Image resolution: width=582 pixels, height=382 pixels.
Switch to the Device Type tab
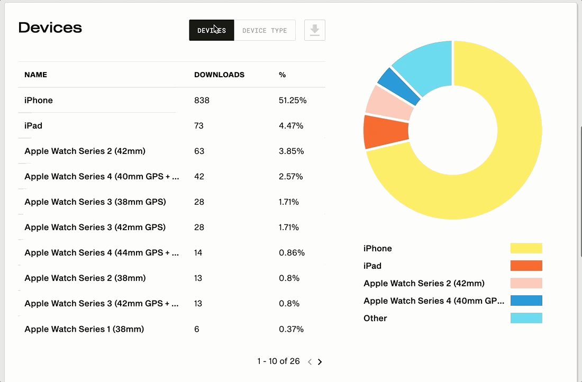[265, 30]
